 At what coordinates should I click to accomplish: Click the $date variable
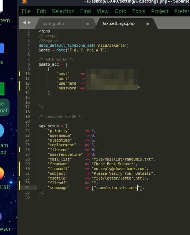[44, 50]
